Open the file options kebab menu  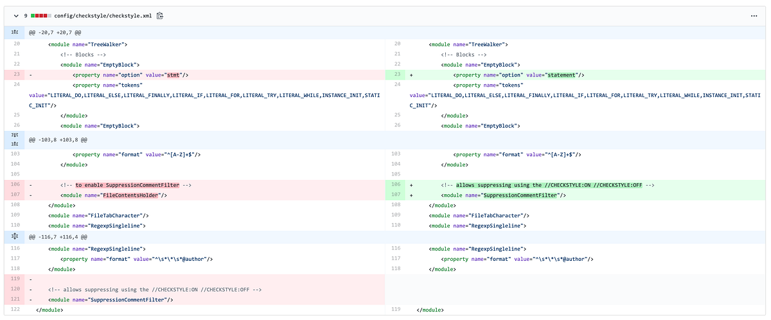pos(754,15)
